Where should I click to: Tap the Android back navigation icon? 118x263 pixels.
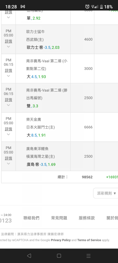coord(29,256)
